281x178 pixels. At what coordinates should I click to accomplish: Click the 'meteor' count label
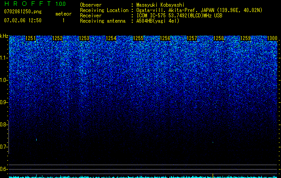[63, 14]
